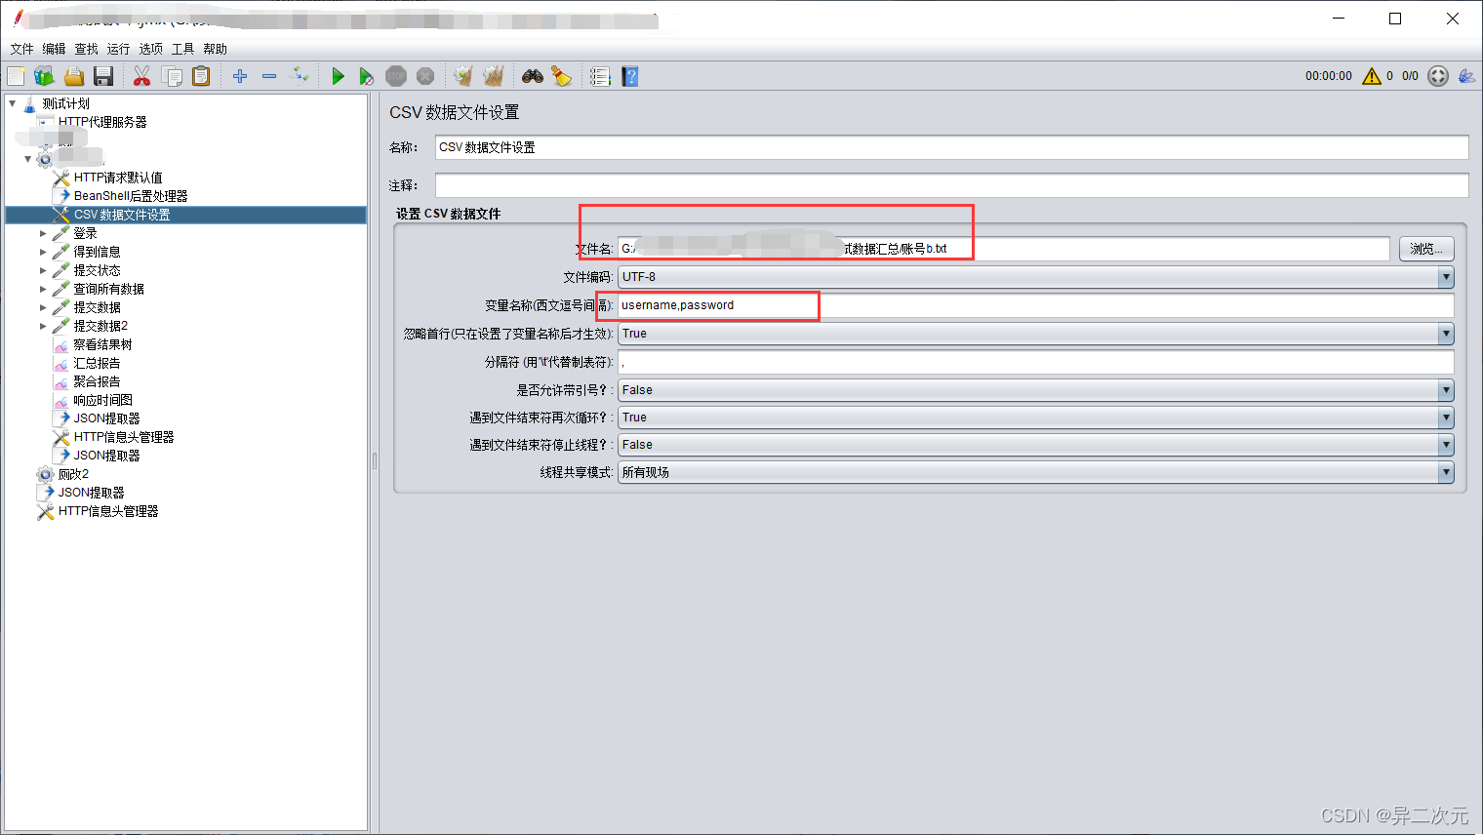
Task: Expand all nodes with plus icon
Action: pyautogui.click(x=240, y=76)
